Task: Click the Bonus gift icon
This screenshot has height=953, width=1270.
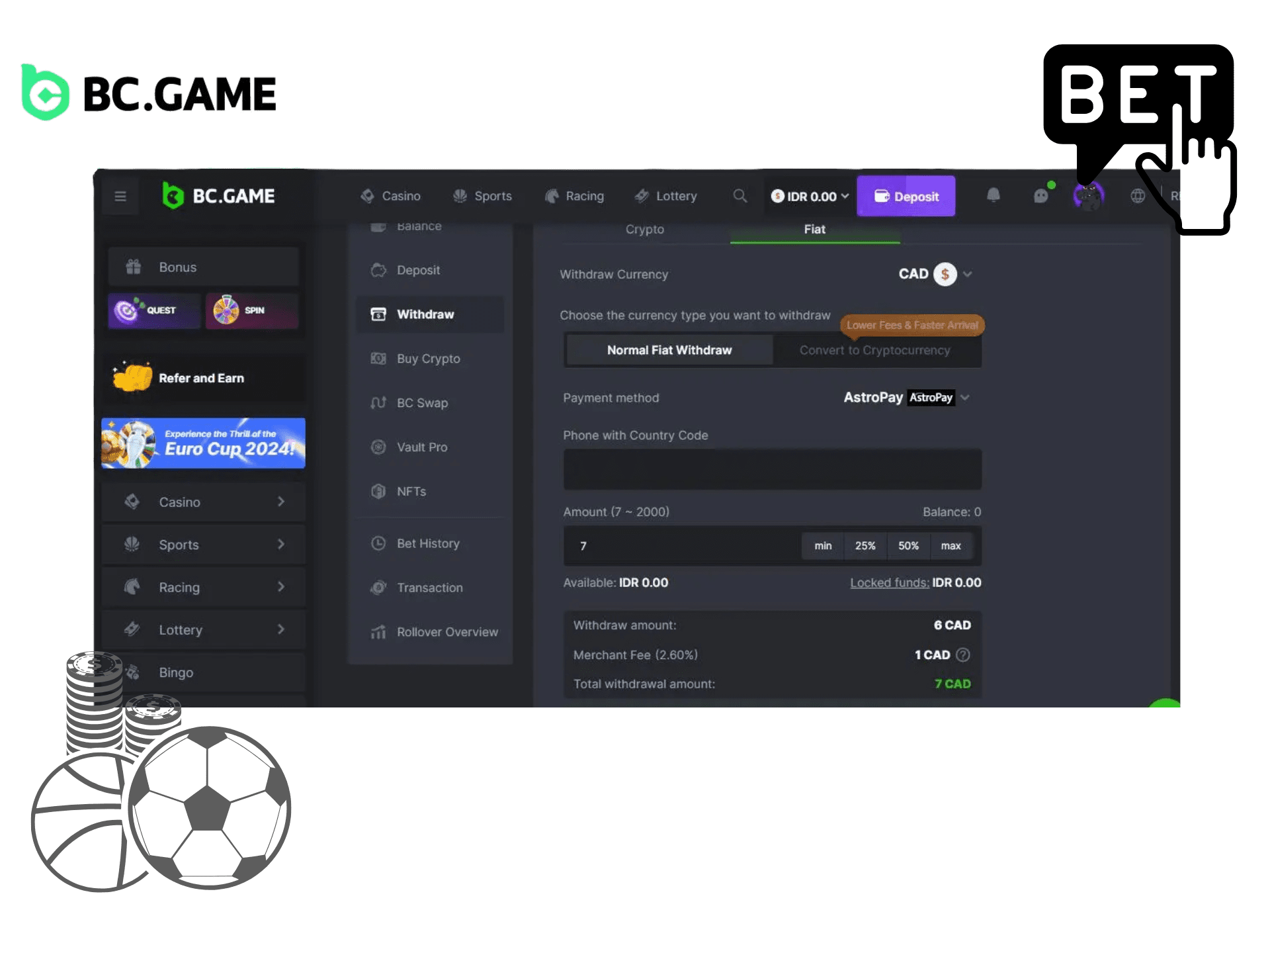Action: pyautogui.click(x=134, y=267)
